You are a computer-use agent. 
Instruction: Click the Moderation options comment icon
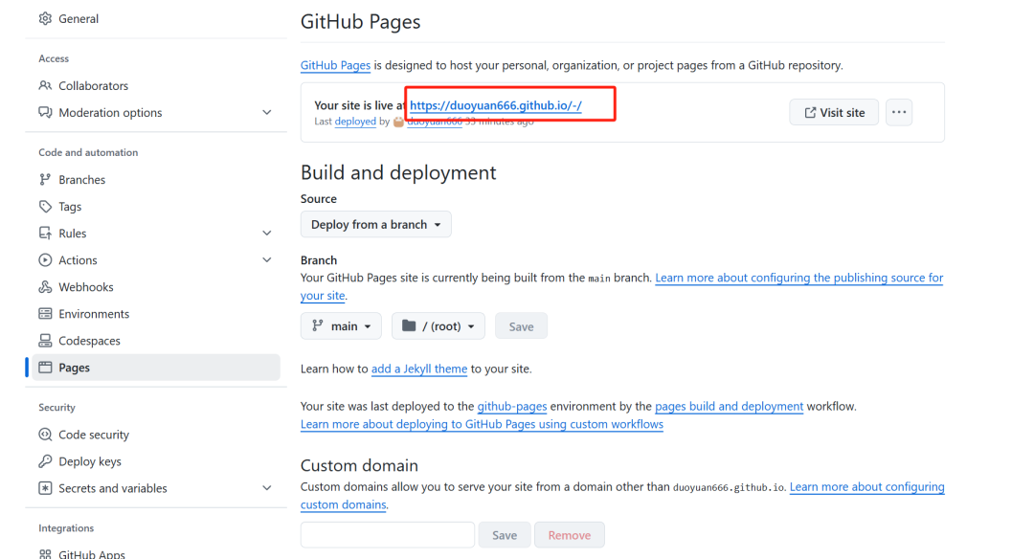click(x=45, y=113)
